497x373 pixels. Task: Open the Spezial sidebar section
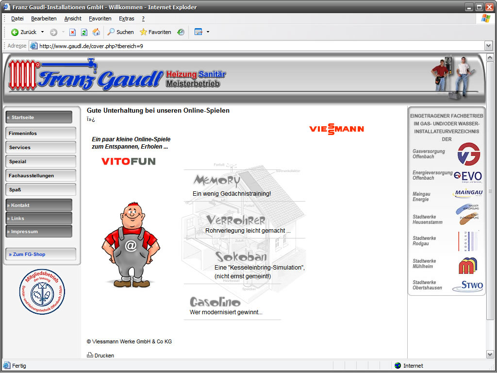coord(41,161)
